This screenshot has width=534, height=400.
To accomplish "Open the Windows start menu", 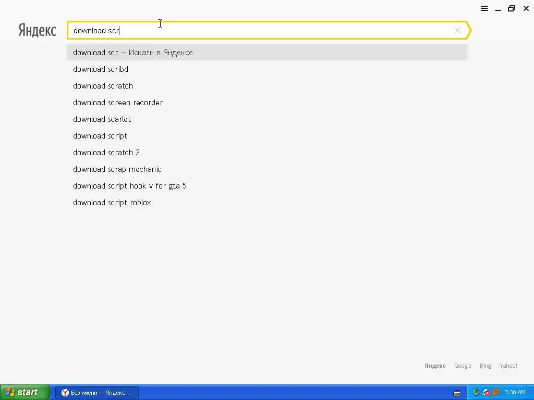I will (x=25, y=392).
